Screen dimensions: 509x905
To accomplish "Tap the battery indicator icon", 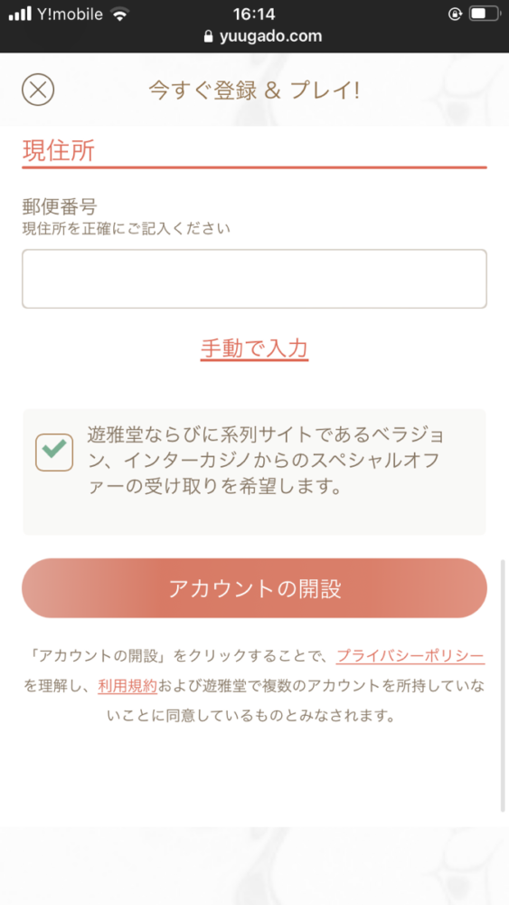I will [484, 14].
